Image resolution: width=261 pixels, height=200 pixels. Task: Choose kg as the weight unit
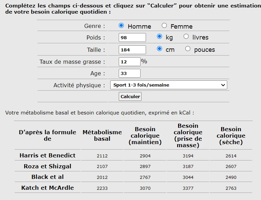[159, 37]
